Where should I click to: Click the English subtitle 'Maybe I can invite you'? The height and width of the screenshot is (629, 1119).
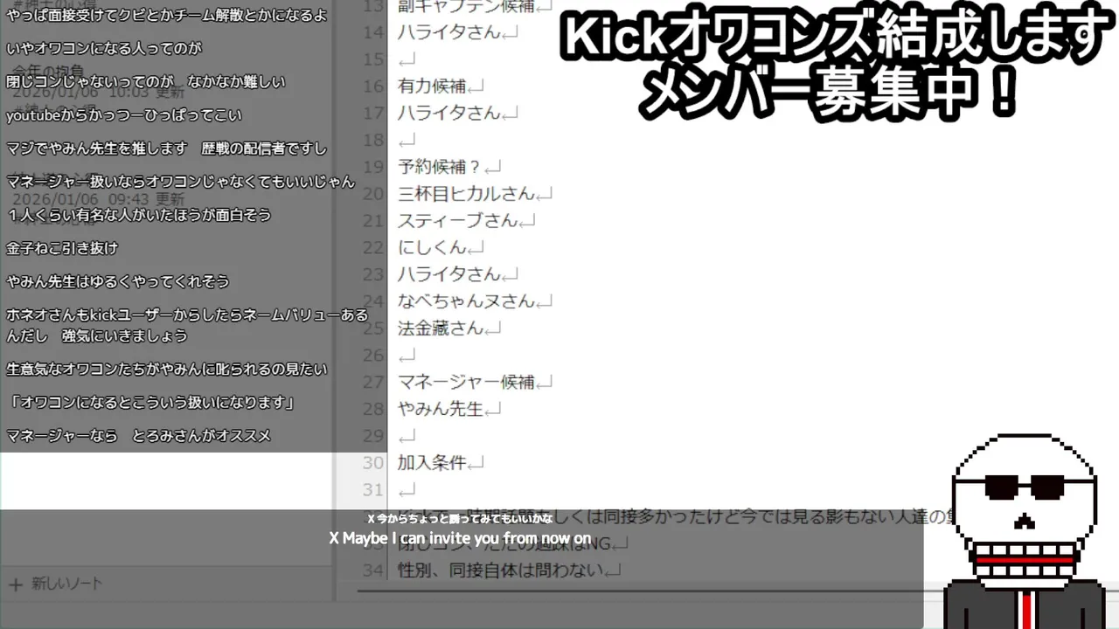pyautogui.click(x=460, y=538)
